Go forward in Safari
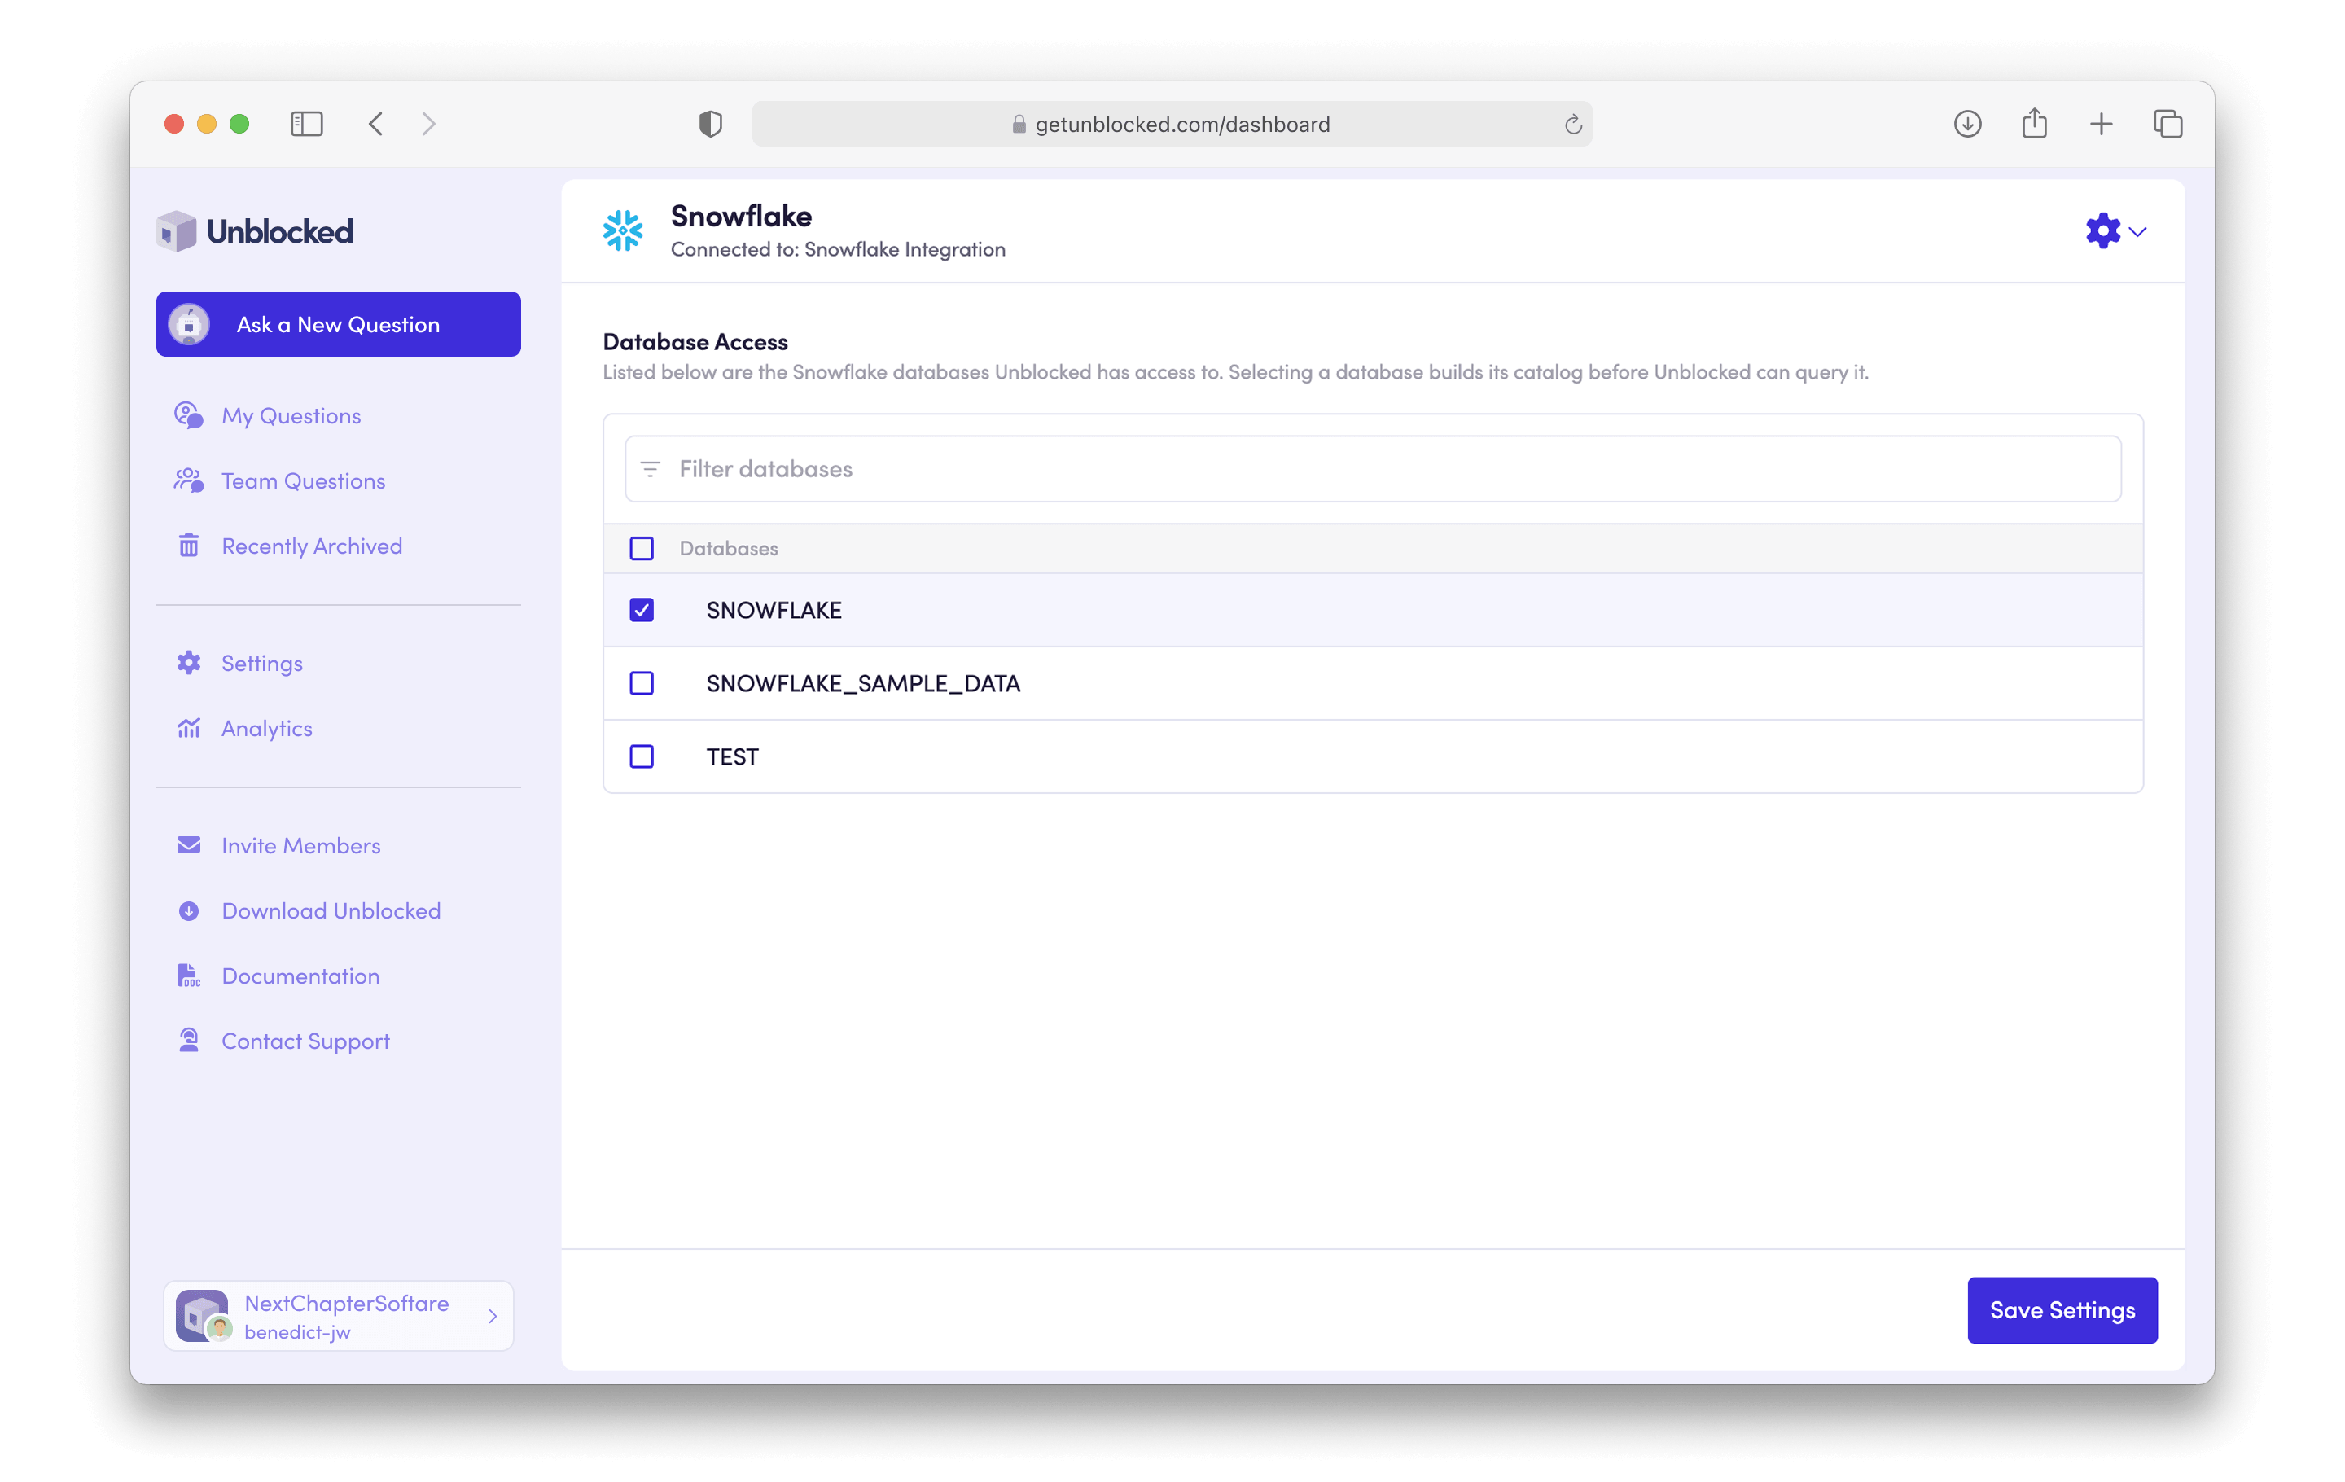2345x1482 pixels. pos(428,124)
